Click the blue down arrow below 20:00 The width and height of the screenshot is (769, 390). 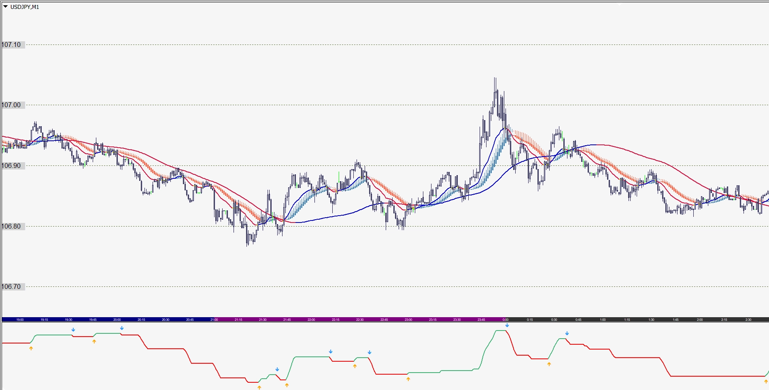point(122,328)
